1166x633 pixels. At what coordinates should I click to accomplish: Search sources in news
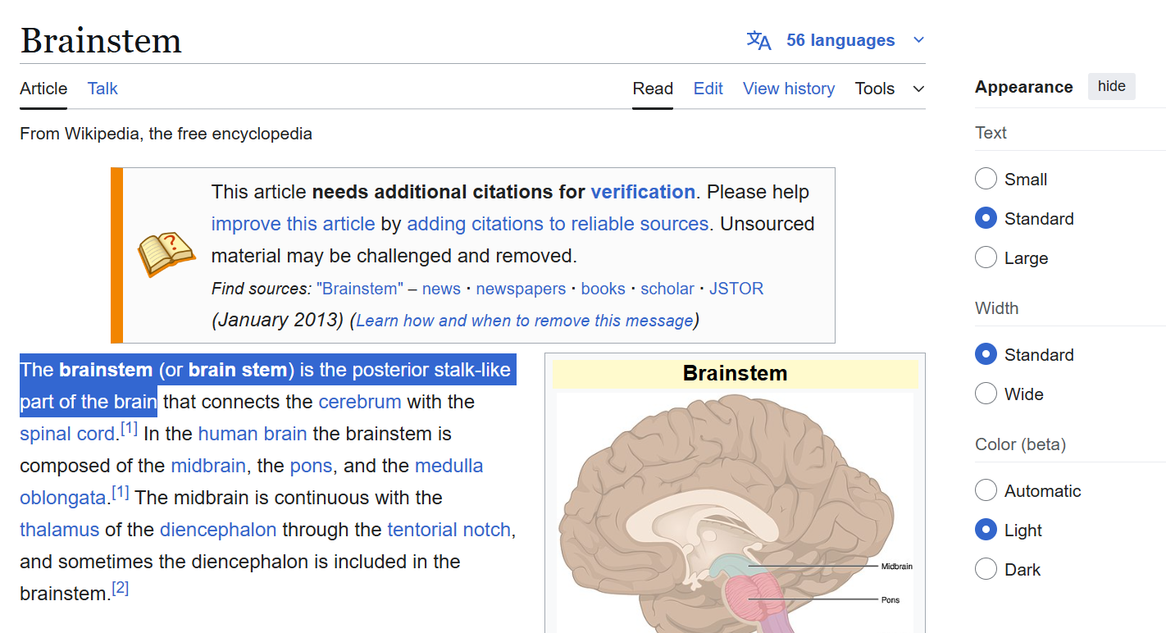pos(441,289)
